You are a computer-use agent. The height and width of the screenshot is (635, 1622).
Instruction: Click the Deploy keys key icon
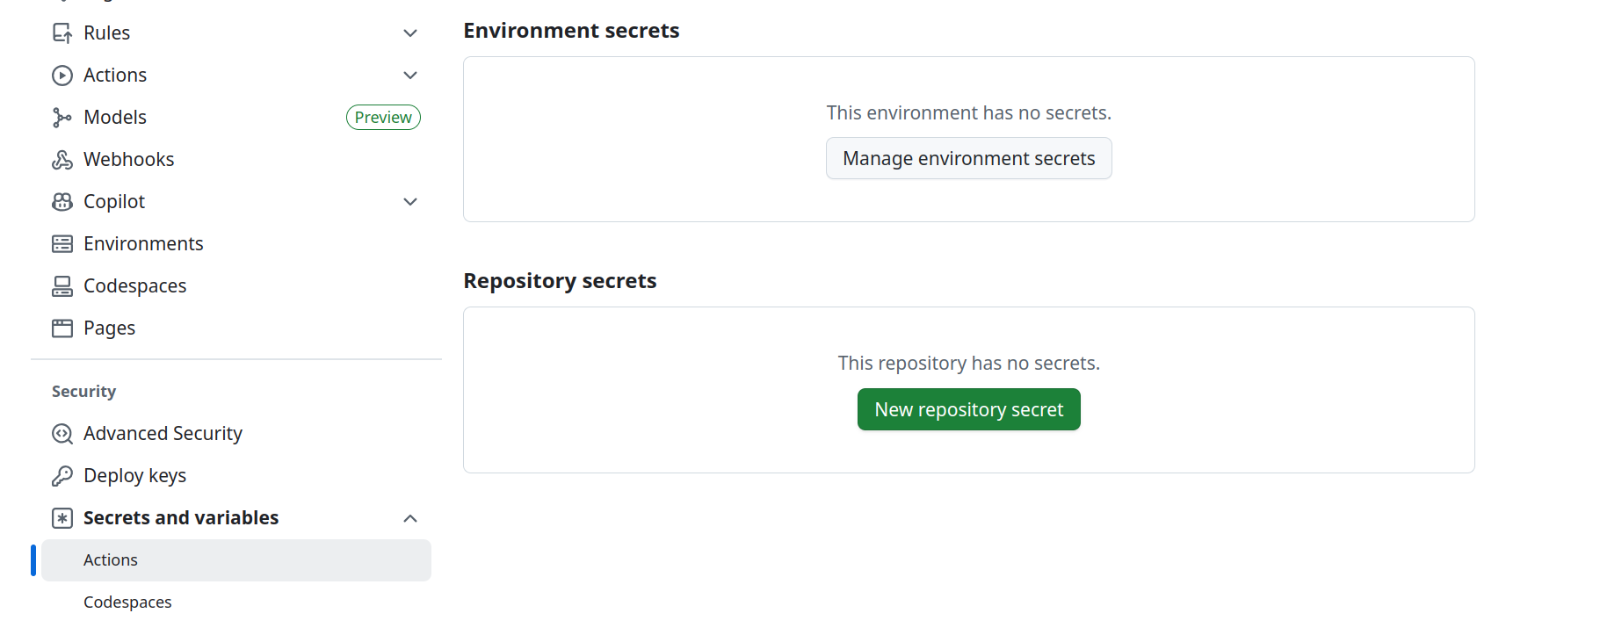point(62,476)
